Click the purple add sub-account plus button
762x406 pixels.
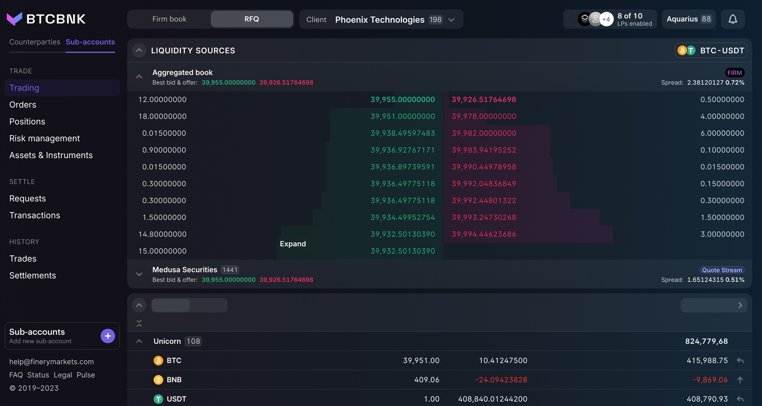108,336
